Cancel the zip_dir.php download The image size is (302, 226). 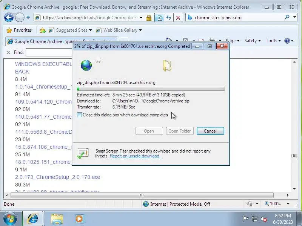pos(210,131)
